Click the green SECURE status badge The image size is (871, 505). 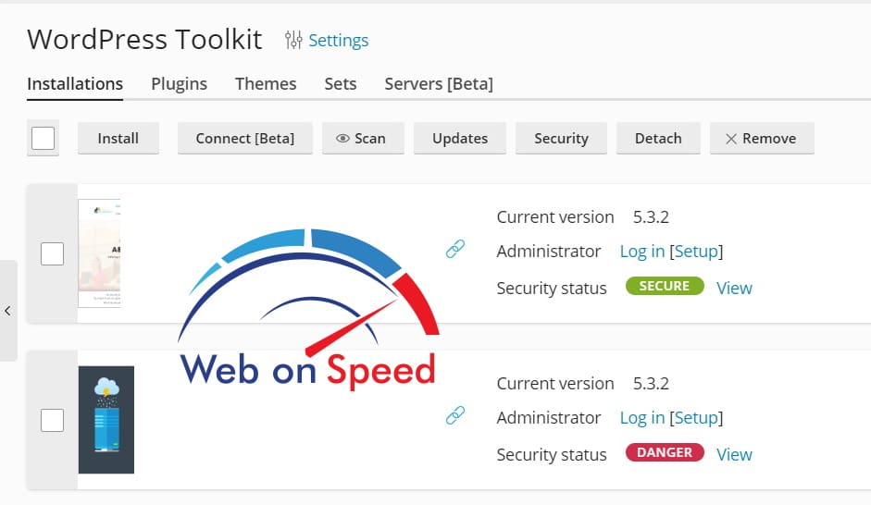[x=665, y=286]
